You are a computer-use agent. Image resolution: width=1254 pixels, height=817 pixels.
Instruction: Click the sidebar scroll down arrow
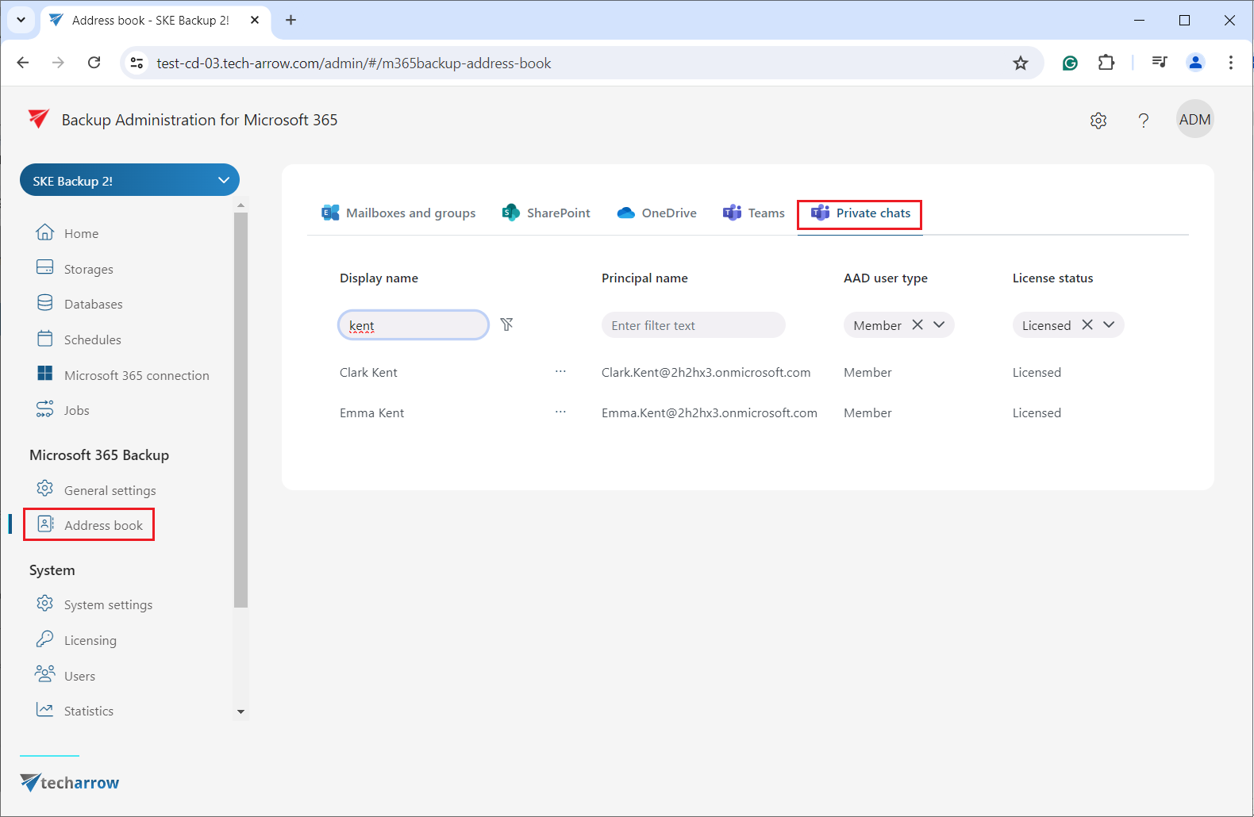coord(241,712)
